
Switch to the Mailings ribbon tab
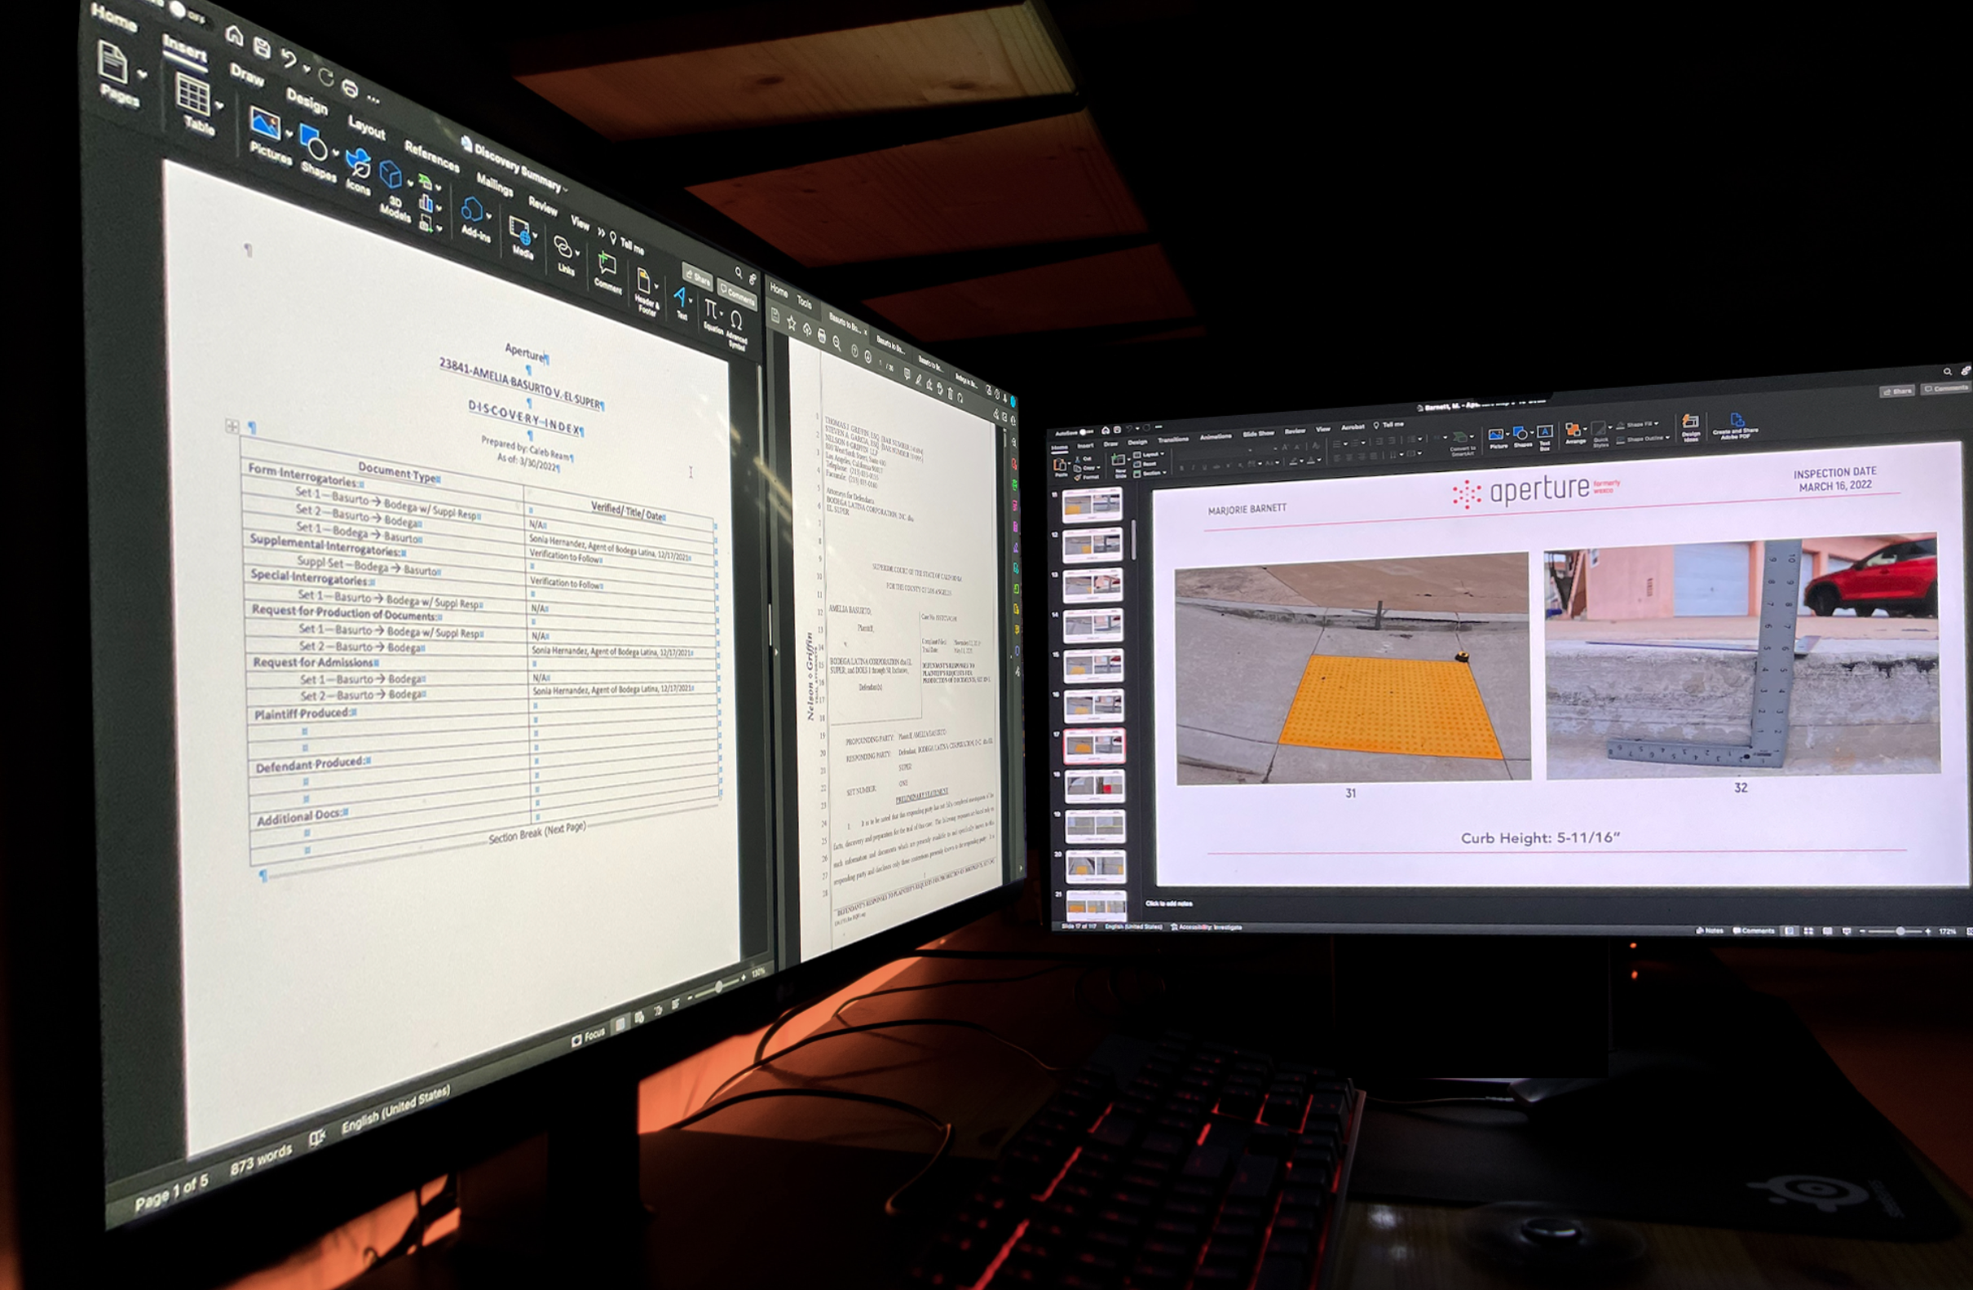[494, 186]
